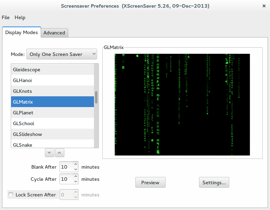Viewport: 270px width, 210px height.
Task: Click the Preview button
Action: click(x=150, y=183)
